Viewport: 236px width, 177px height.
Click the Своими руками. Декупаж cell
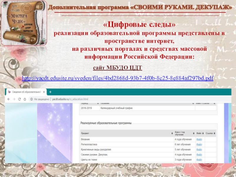click(127, 155)
